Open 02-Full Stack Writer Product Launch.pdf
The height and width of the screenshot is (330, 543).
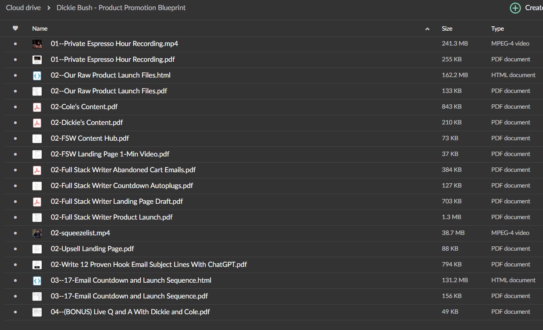(x=112, y=217)
